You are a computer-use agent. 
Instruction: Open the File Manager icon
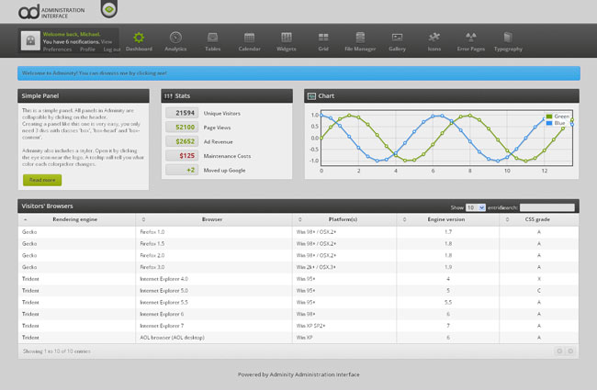[x=360, y=38]
